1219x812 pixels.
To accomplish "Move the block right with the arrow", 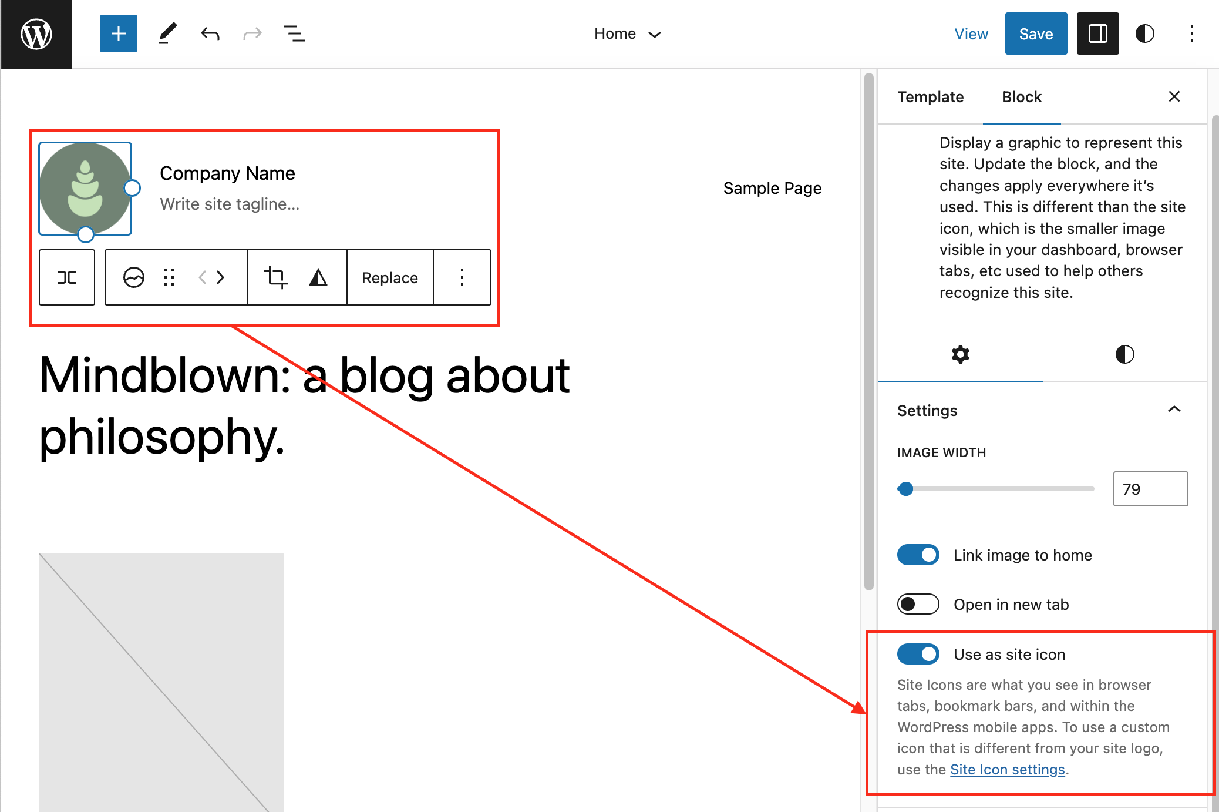I will [x=220, y=277].
